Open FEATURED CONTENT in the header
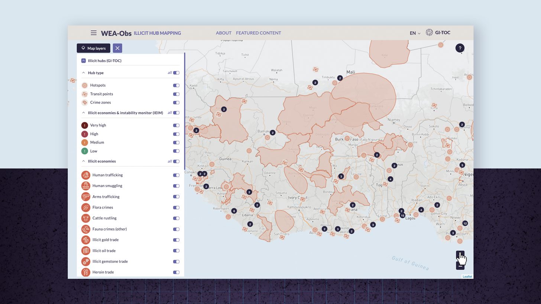 point(259,33)
